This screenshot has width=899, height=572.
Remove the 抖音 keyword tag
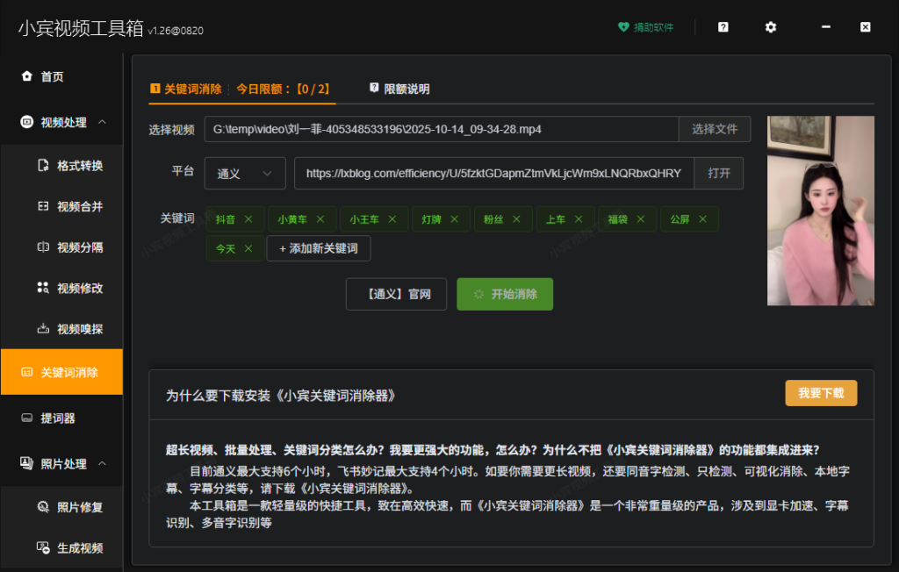pyautogui.click(x=248, y=219)
